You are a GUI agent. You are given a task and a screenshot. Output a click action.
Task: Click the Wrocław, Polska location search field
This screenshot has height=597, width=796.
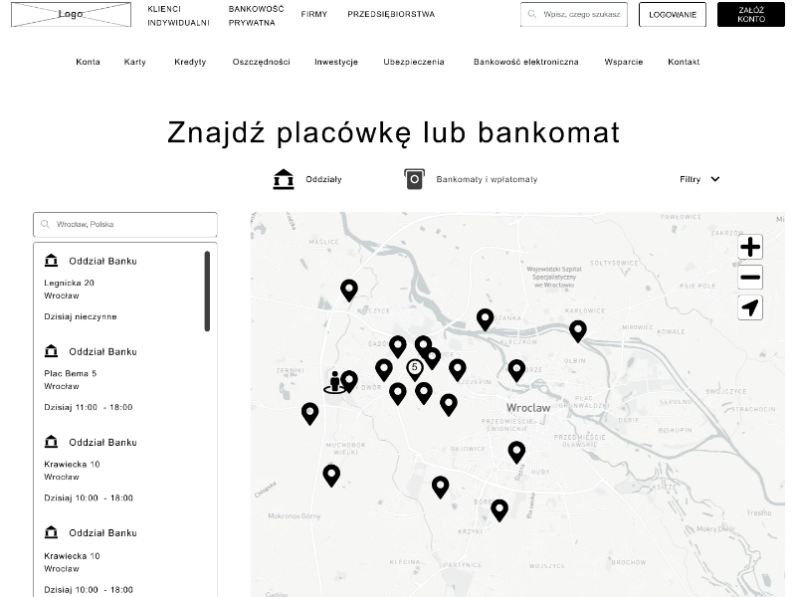pyautogui.click(x=125, y=224)
